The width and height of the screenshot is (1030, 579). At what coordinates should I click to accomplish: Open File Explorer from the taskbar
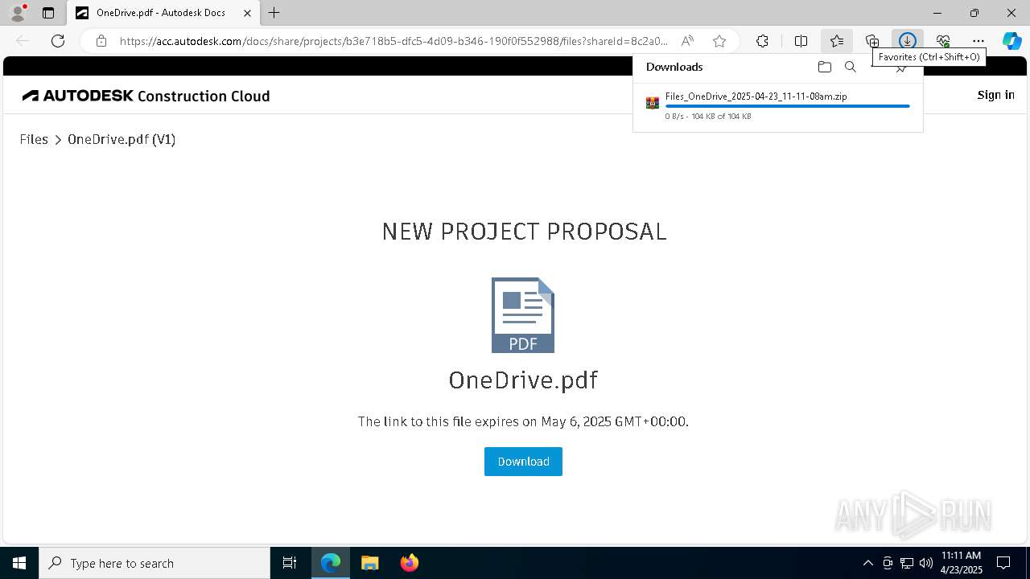pos(370,563)
